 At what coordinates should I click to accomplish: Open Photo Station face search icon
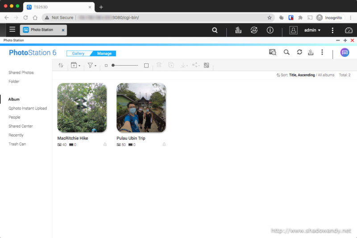tap(272, 52)
